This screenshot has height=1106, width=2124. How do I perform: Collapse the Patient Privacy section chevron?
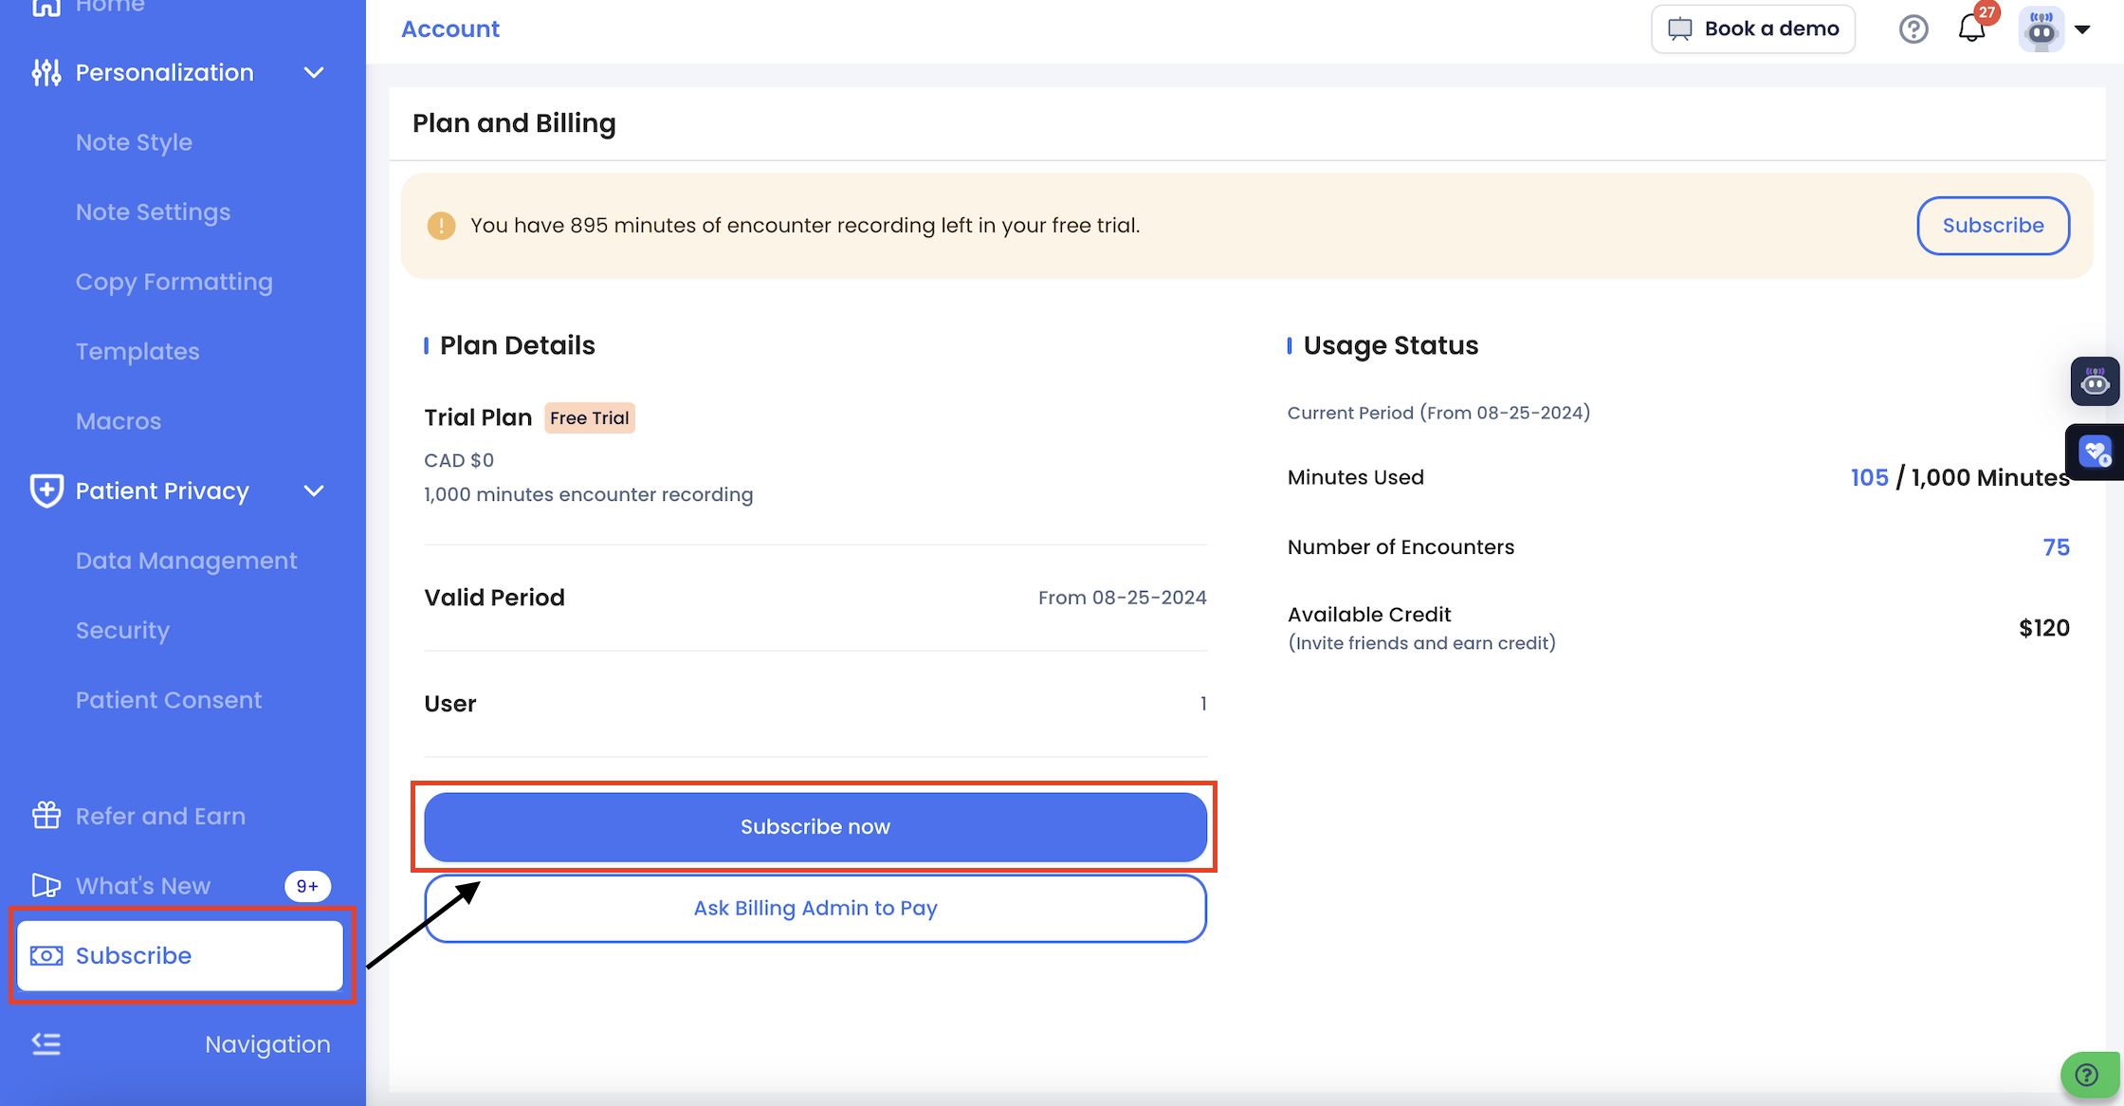coord(314,490)
